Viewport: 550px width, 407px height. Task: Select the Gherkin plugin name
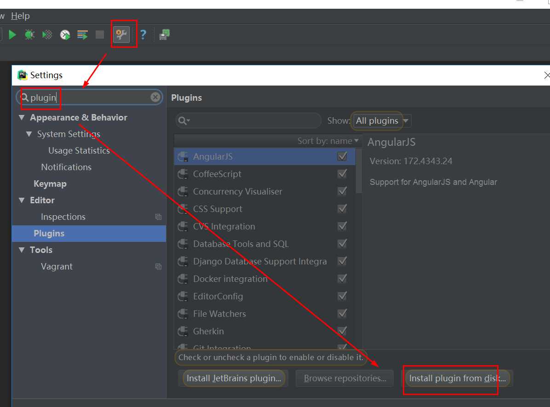(x=208, y=331)
